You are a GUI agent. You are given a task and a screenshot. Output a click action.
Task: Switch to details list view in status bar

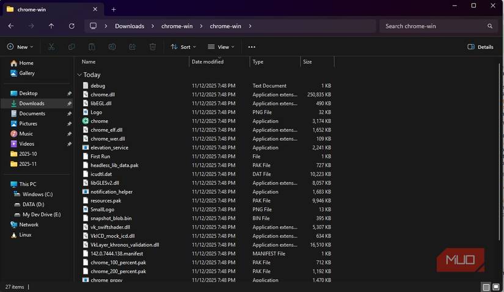tap(486, 287)
